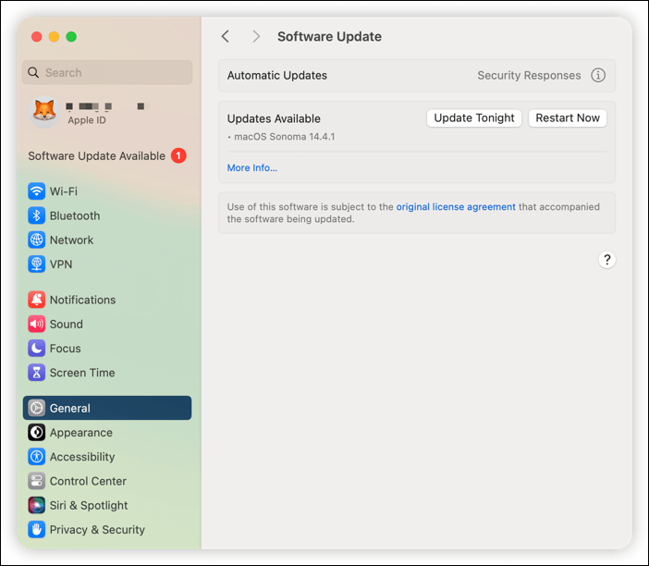Click the Search field in sidebar

tap(107, 73)
